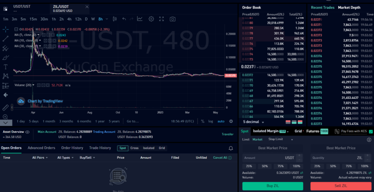Open the notification bell for open orders
374x192 pixels.
point(230,148)
